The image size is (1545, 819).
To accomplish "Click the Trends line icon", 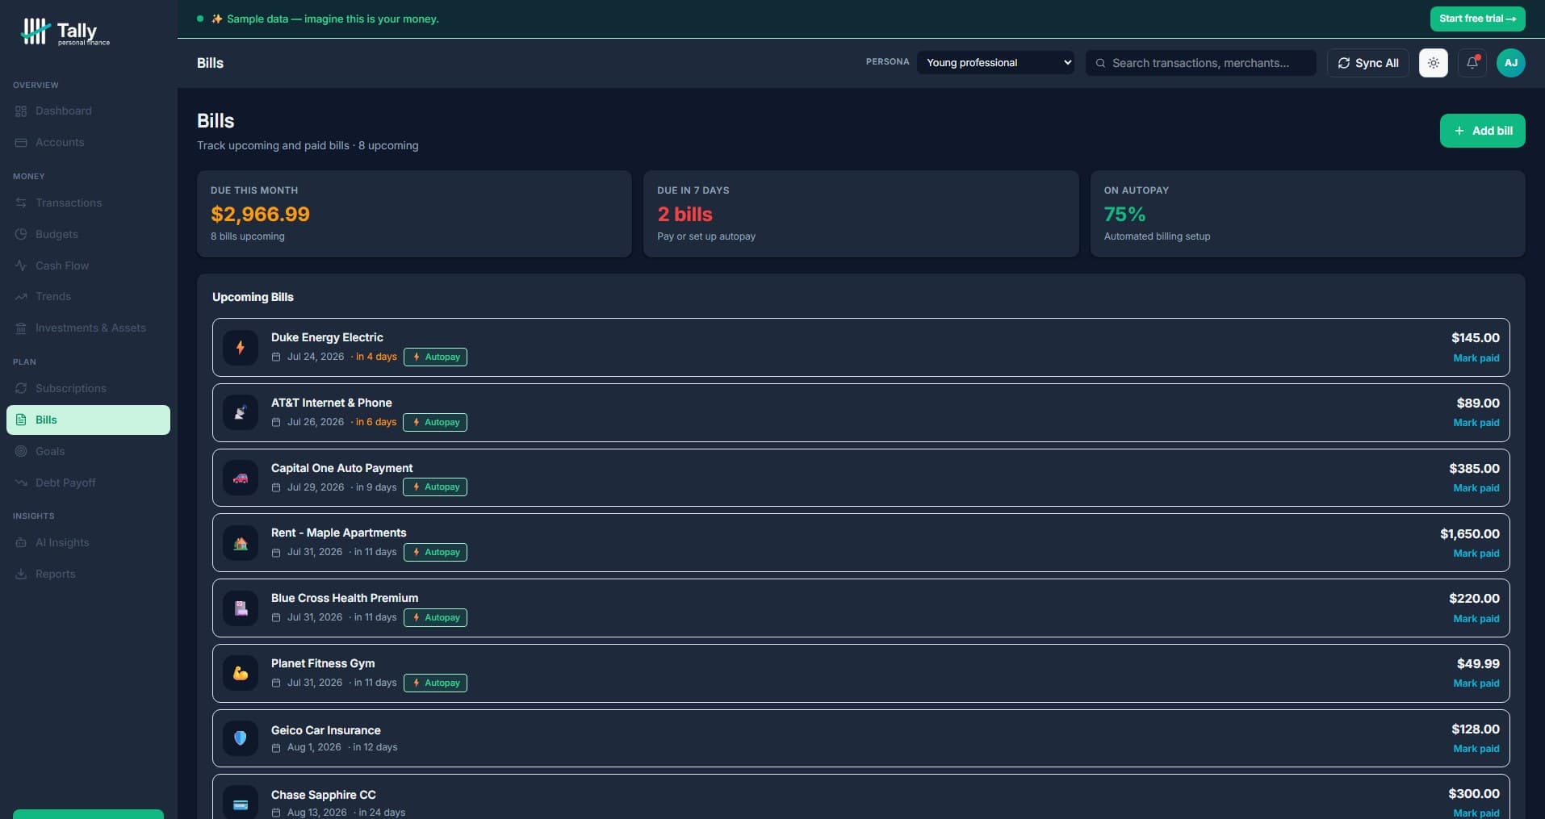I will coord(21,296).
